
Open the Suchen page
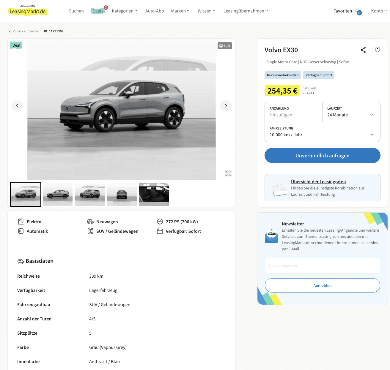76,11
